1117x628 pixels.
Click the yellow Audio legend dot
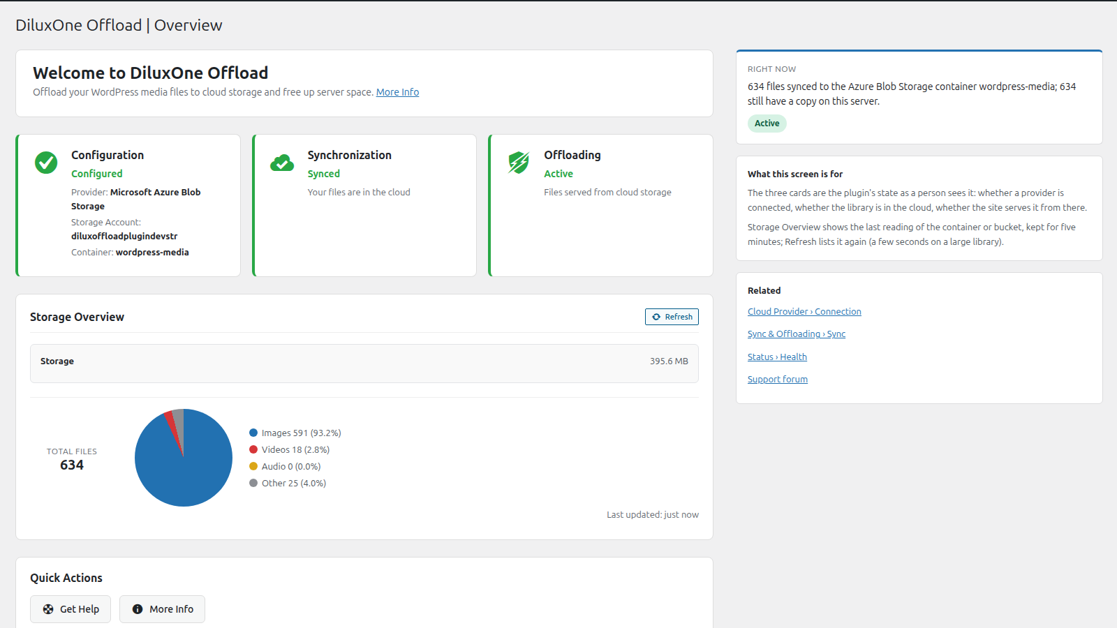tap(253, 466)
